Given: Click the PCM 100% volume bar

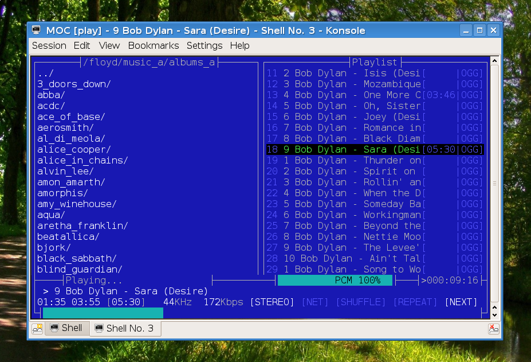Looking at the screenshot, I should tap(335, 280).
